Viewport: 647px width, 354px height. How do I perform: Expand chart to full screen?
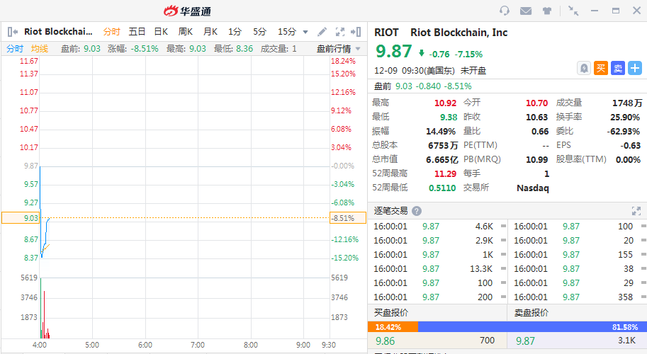coord(339,32)
